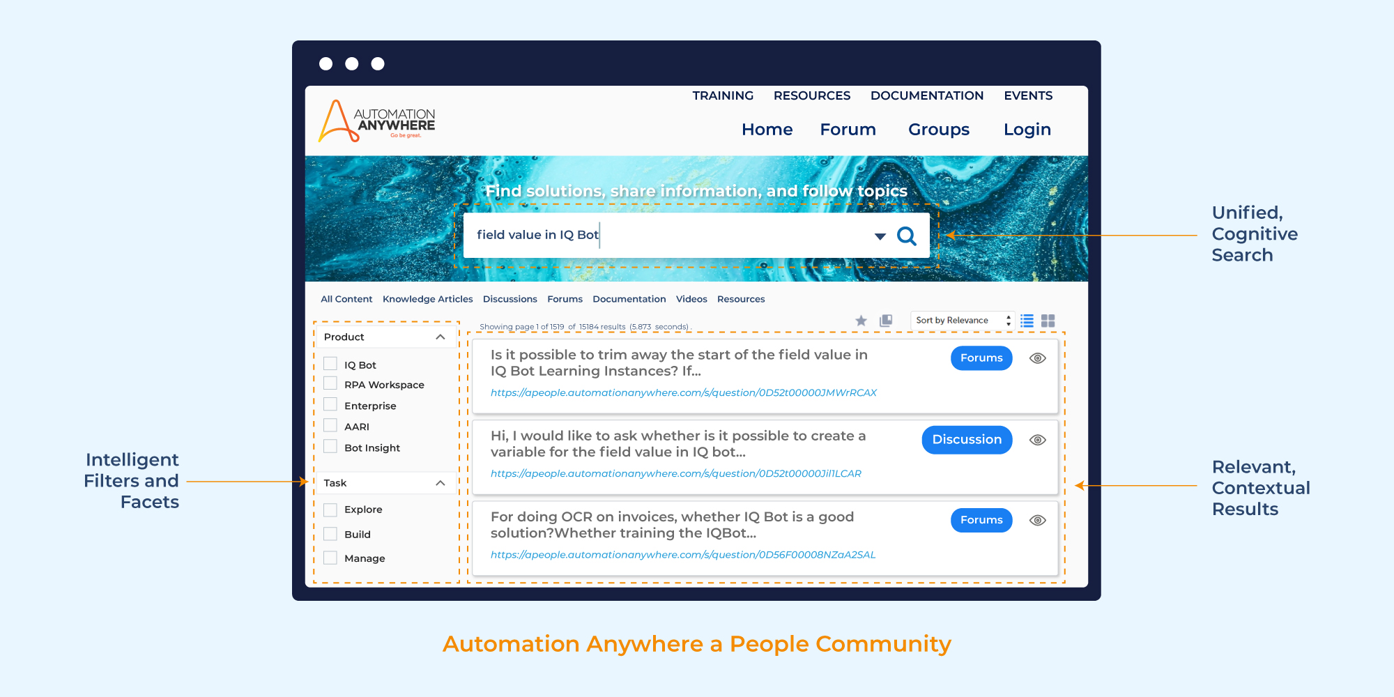The image size is (1394, 697).
Task: Click the Login link
Action: [x=1027, y=130]
